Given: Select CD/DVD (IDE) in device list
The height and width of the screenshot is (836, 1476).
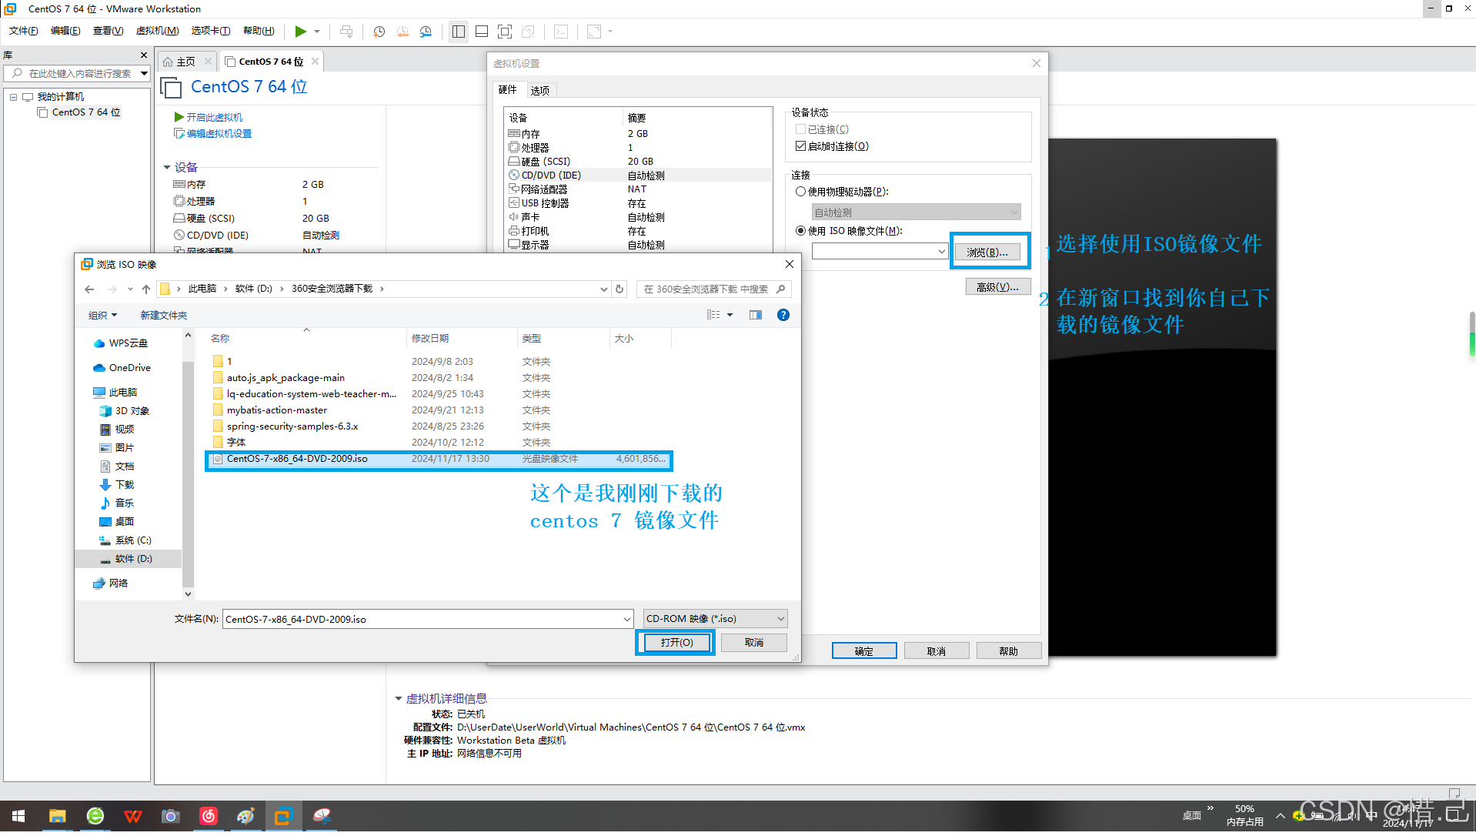Looking at the screenshot, I should (638, 176).
